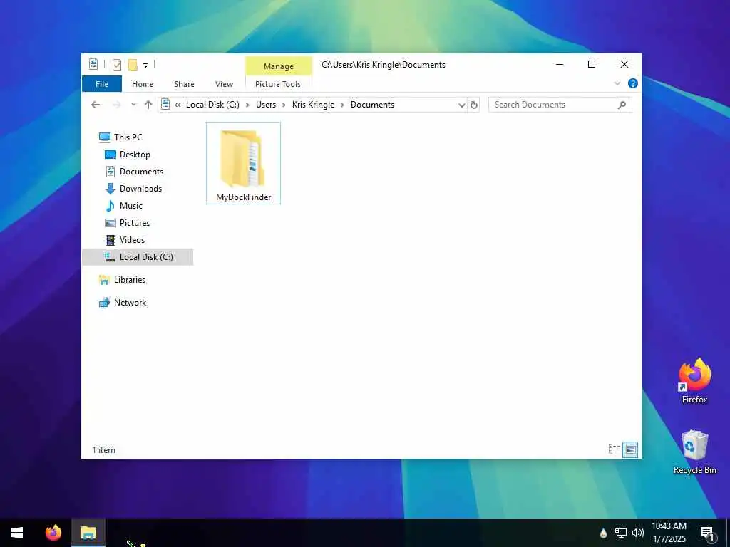Click Documents in the breadcrumb path

[x=372, y=105]
